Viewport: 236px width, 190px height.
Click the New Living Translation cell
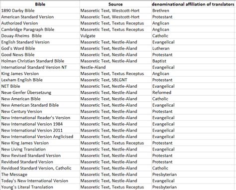tap(40, 149)
